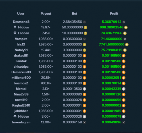Open the millioner500 username link

[x=21, y=78]
